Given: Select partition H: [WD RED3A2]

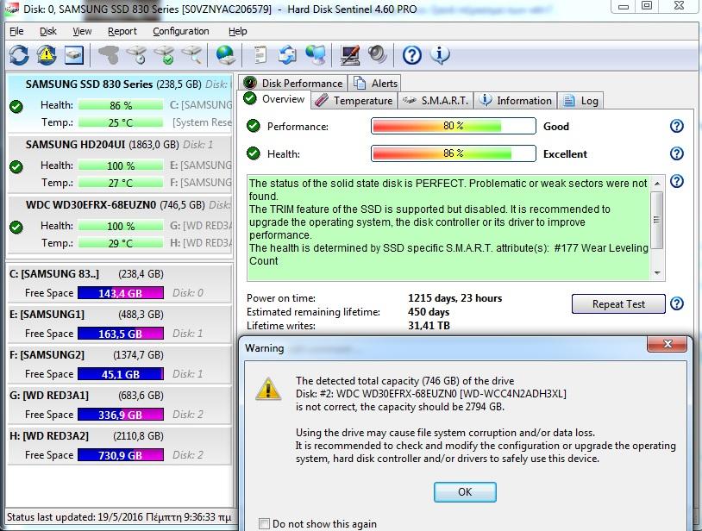Looking at the screenshot, I should [120, 445].
